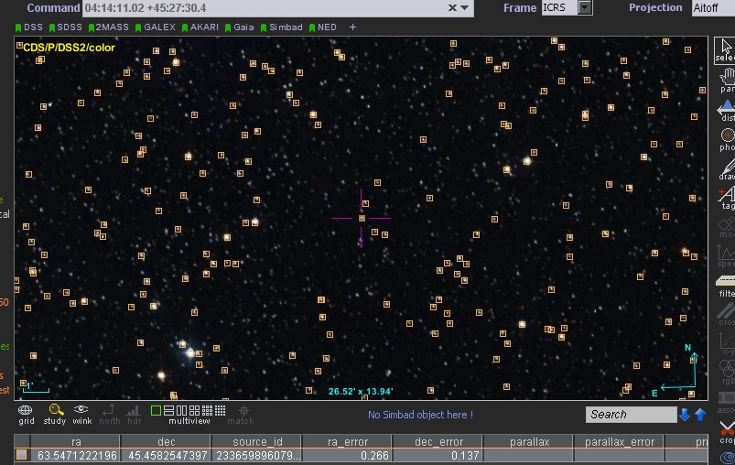Toggle wink eye view mode

point(81,411)
